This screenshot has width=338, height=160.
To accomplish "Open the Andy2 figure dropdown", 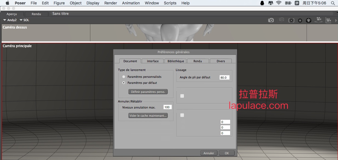I will point(10,20).
